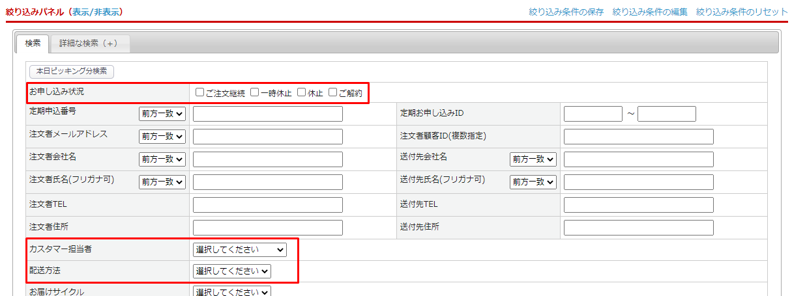The image size is (792, 296).
Task: Open the お届けサイクル dropdown
Action: [232, 292]
